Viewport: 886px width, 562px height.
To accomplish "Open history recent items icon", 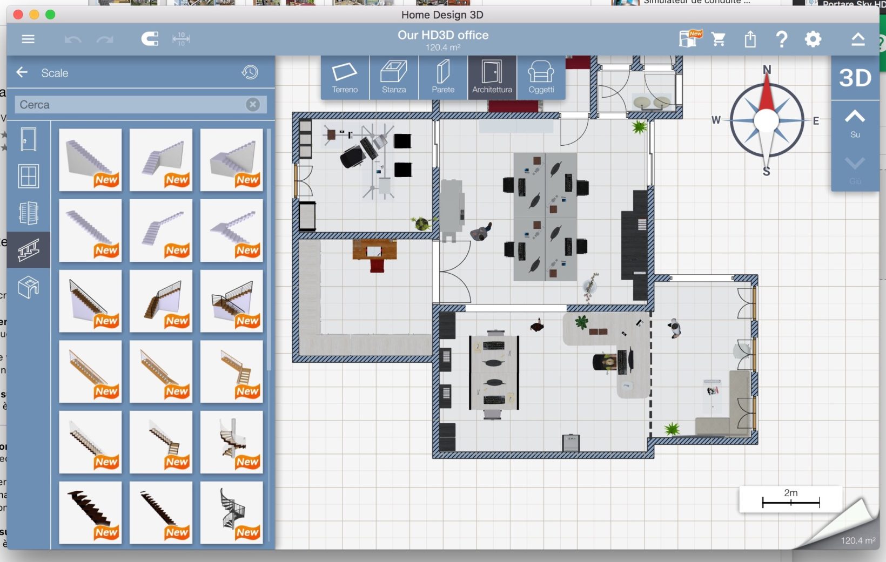I will [250, 72].
